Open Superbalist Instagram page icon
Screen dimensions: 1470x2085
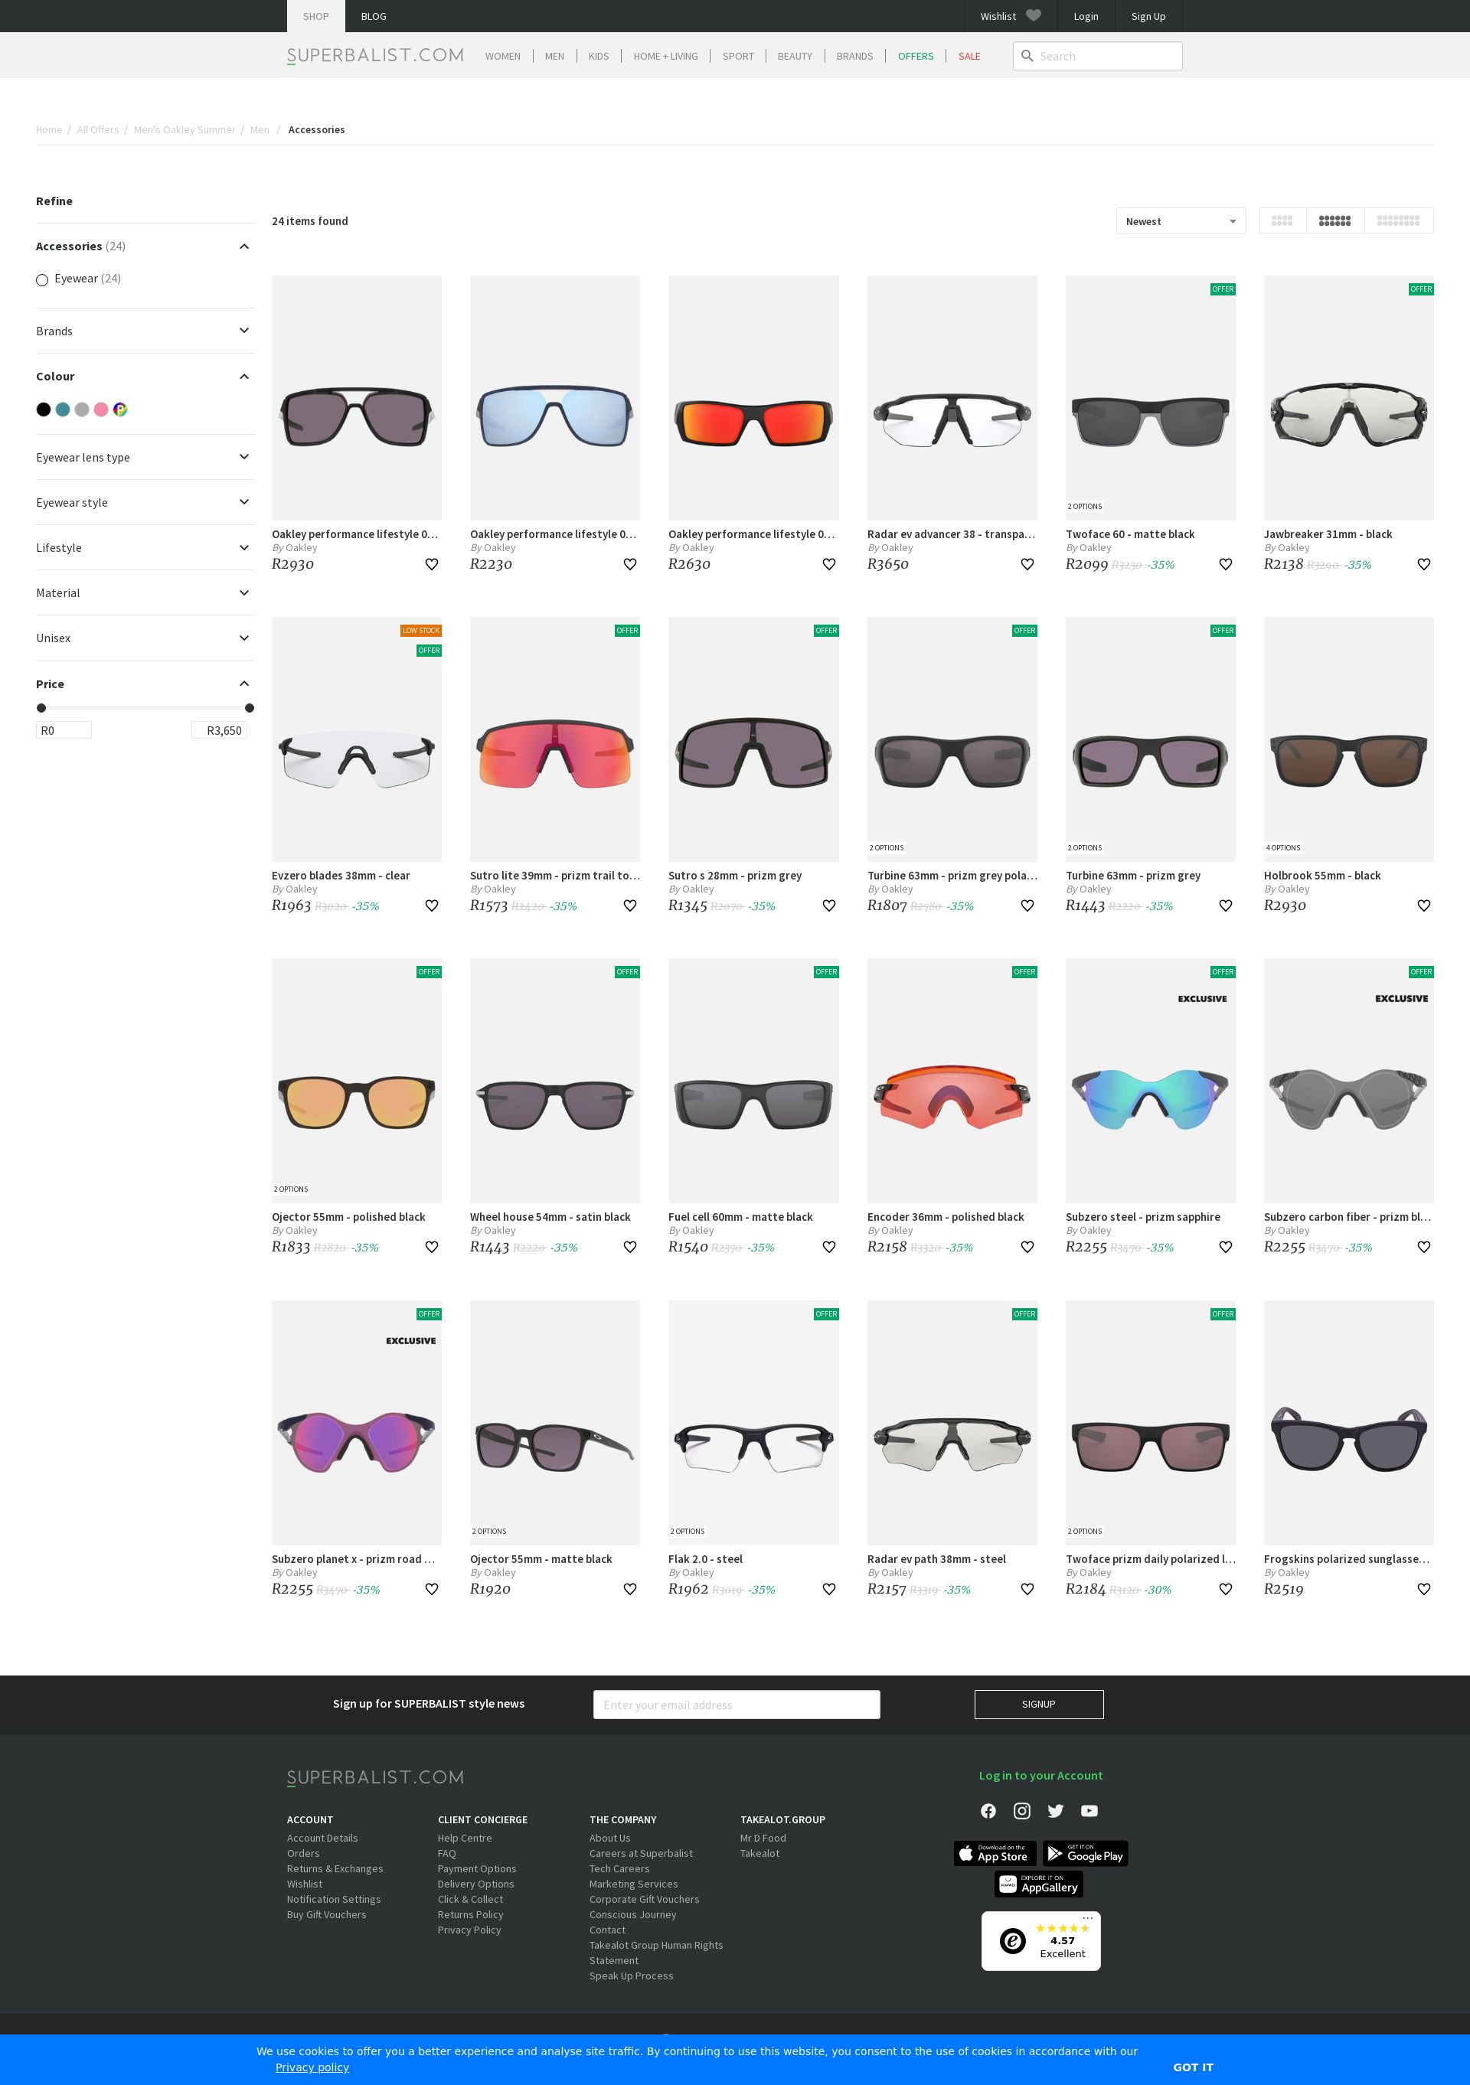(1022, 1811)
